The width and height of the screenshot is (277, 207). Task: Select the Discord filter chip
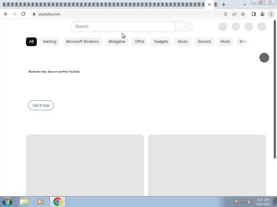coord(204,42)
